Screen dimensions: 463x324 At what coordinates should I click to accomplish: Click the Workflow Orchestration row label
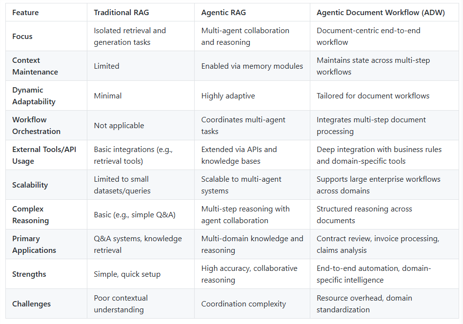[x=37, y=126]
